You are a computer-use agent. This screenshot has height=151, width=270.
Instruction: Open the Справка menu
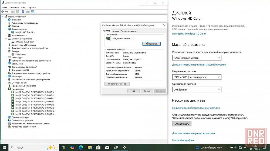pos(32,8)
